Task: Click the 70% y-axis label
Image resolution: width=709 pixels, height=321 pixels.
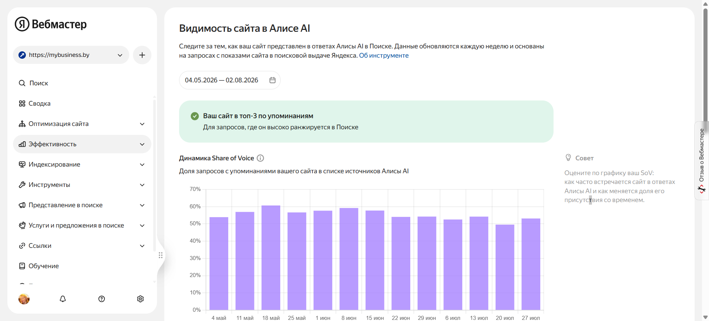Action: coord(195,189)
